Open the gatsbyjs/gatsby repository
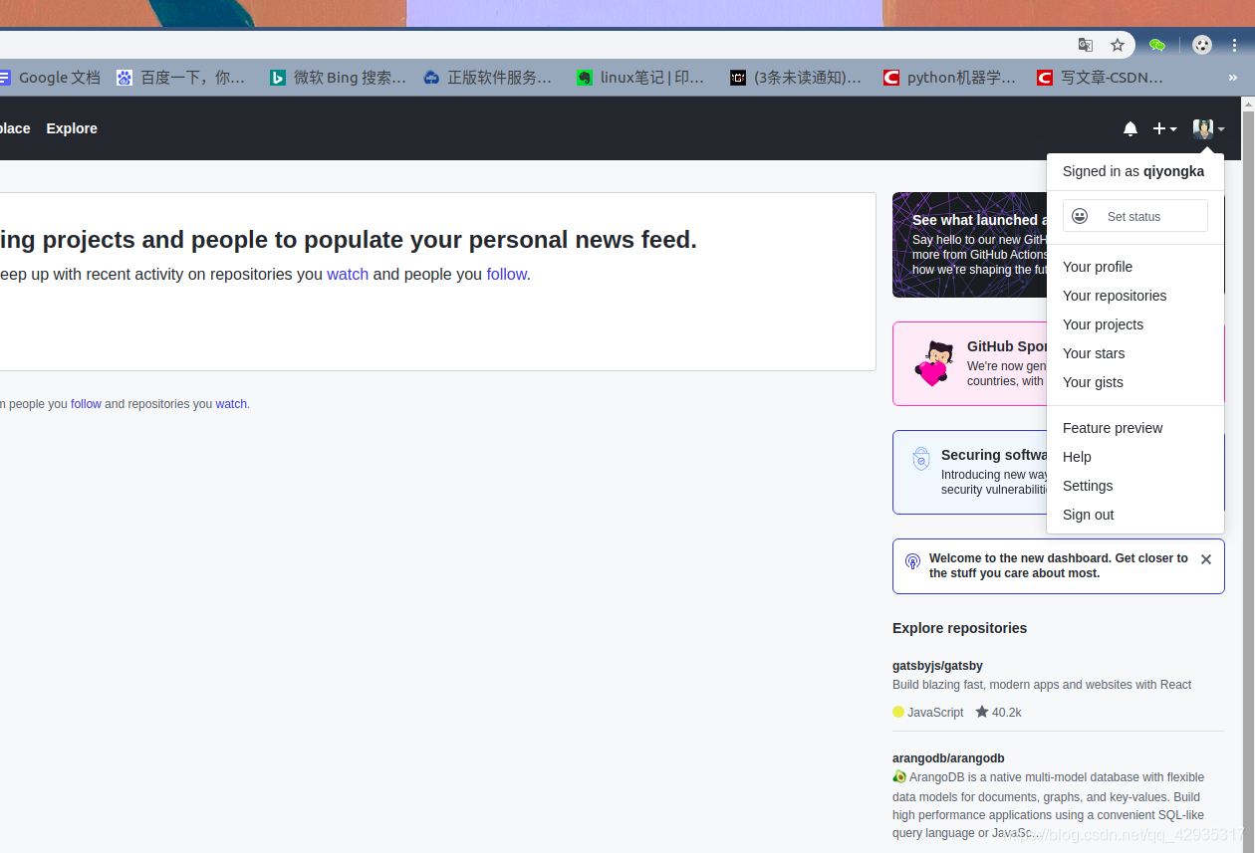Image resolution: width=1255 pixels, height=853 pixels. click(x=937, y=666)
